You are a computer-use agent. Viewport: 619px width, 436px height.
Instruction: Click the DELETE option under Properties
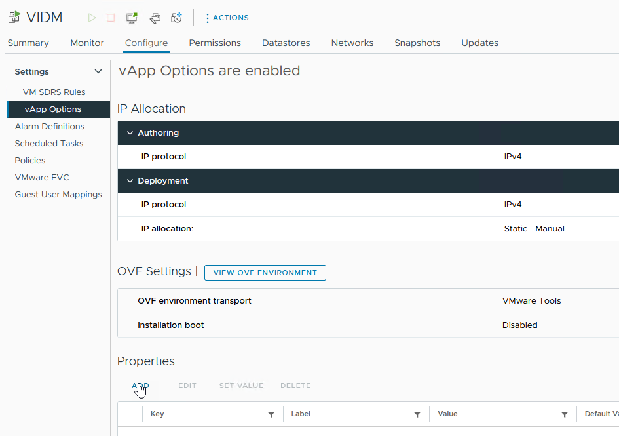point(295,386)
